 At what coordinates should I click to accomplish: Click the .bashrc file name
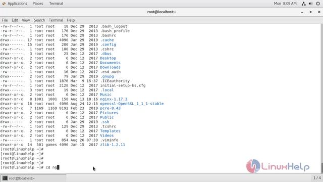pos(108,35)
